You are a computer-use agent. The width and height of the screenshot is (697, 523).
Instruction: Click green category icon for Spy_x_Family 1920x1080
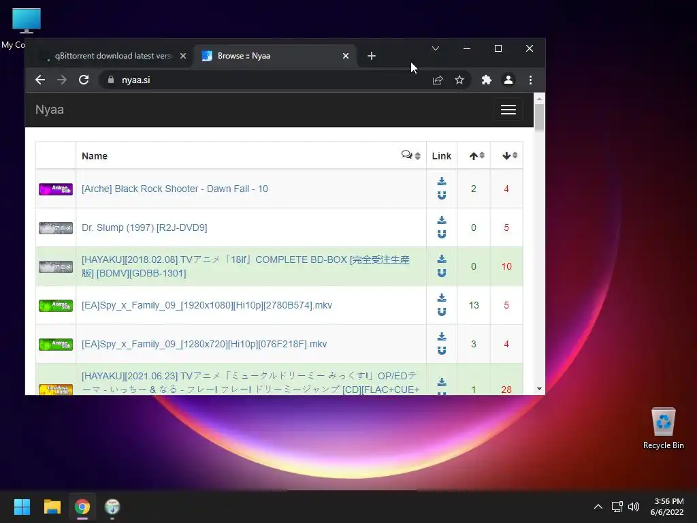click(56, 306)
